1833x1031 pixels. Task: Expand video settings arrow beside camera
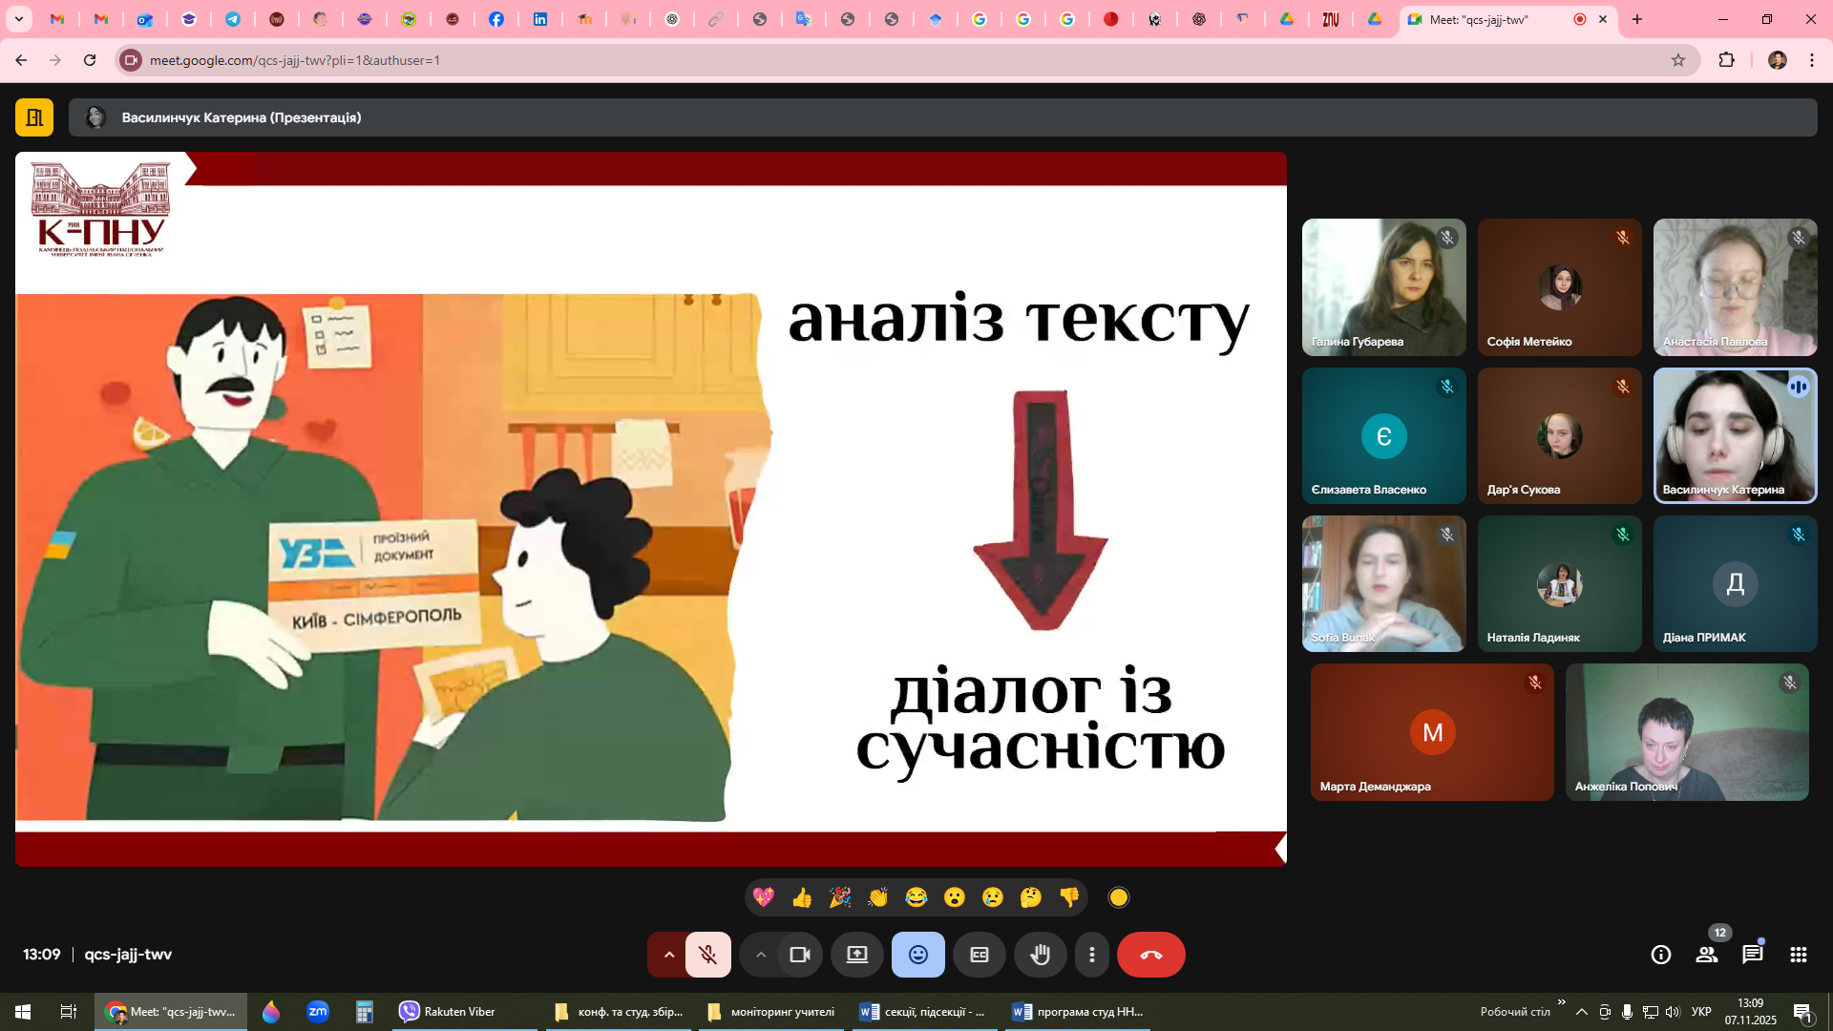click(761, 955)
